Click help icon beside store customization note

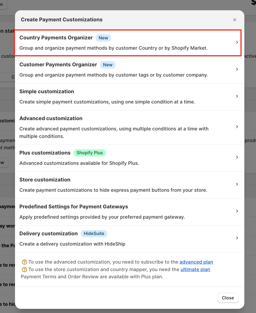point(24,269)
